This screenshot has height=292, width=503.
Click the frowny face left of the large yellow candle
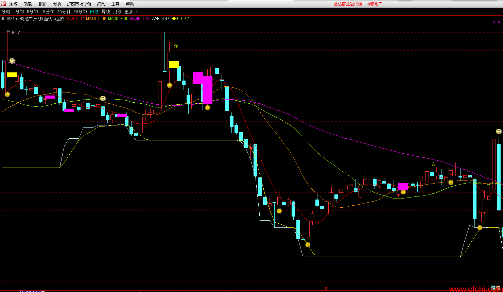[169, 85]
